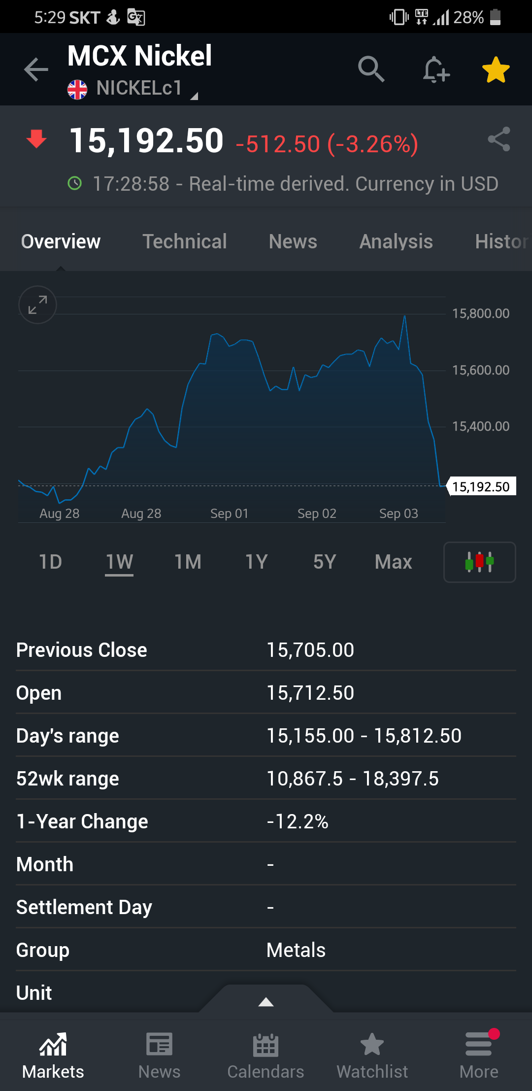Tap the Previous Close value 15,705.00
Screen dimensions: 532x1091
point(310,650)
